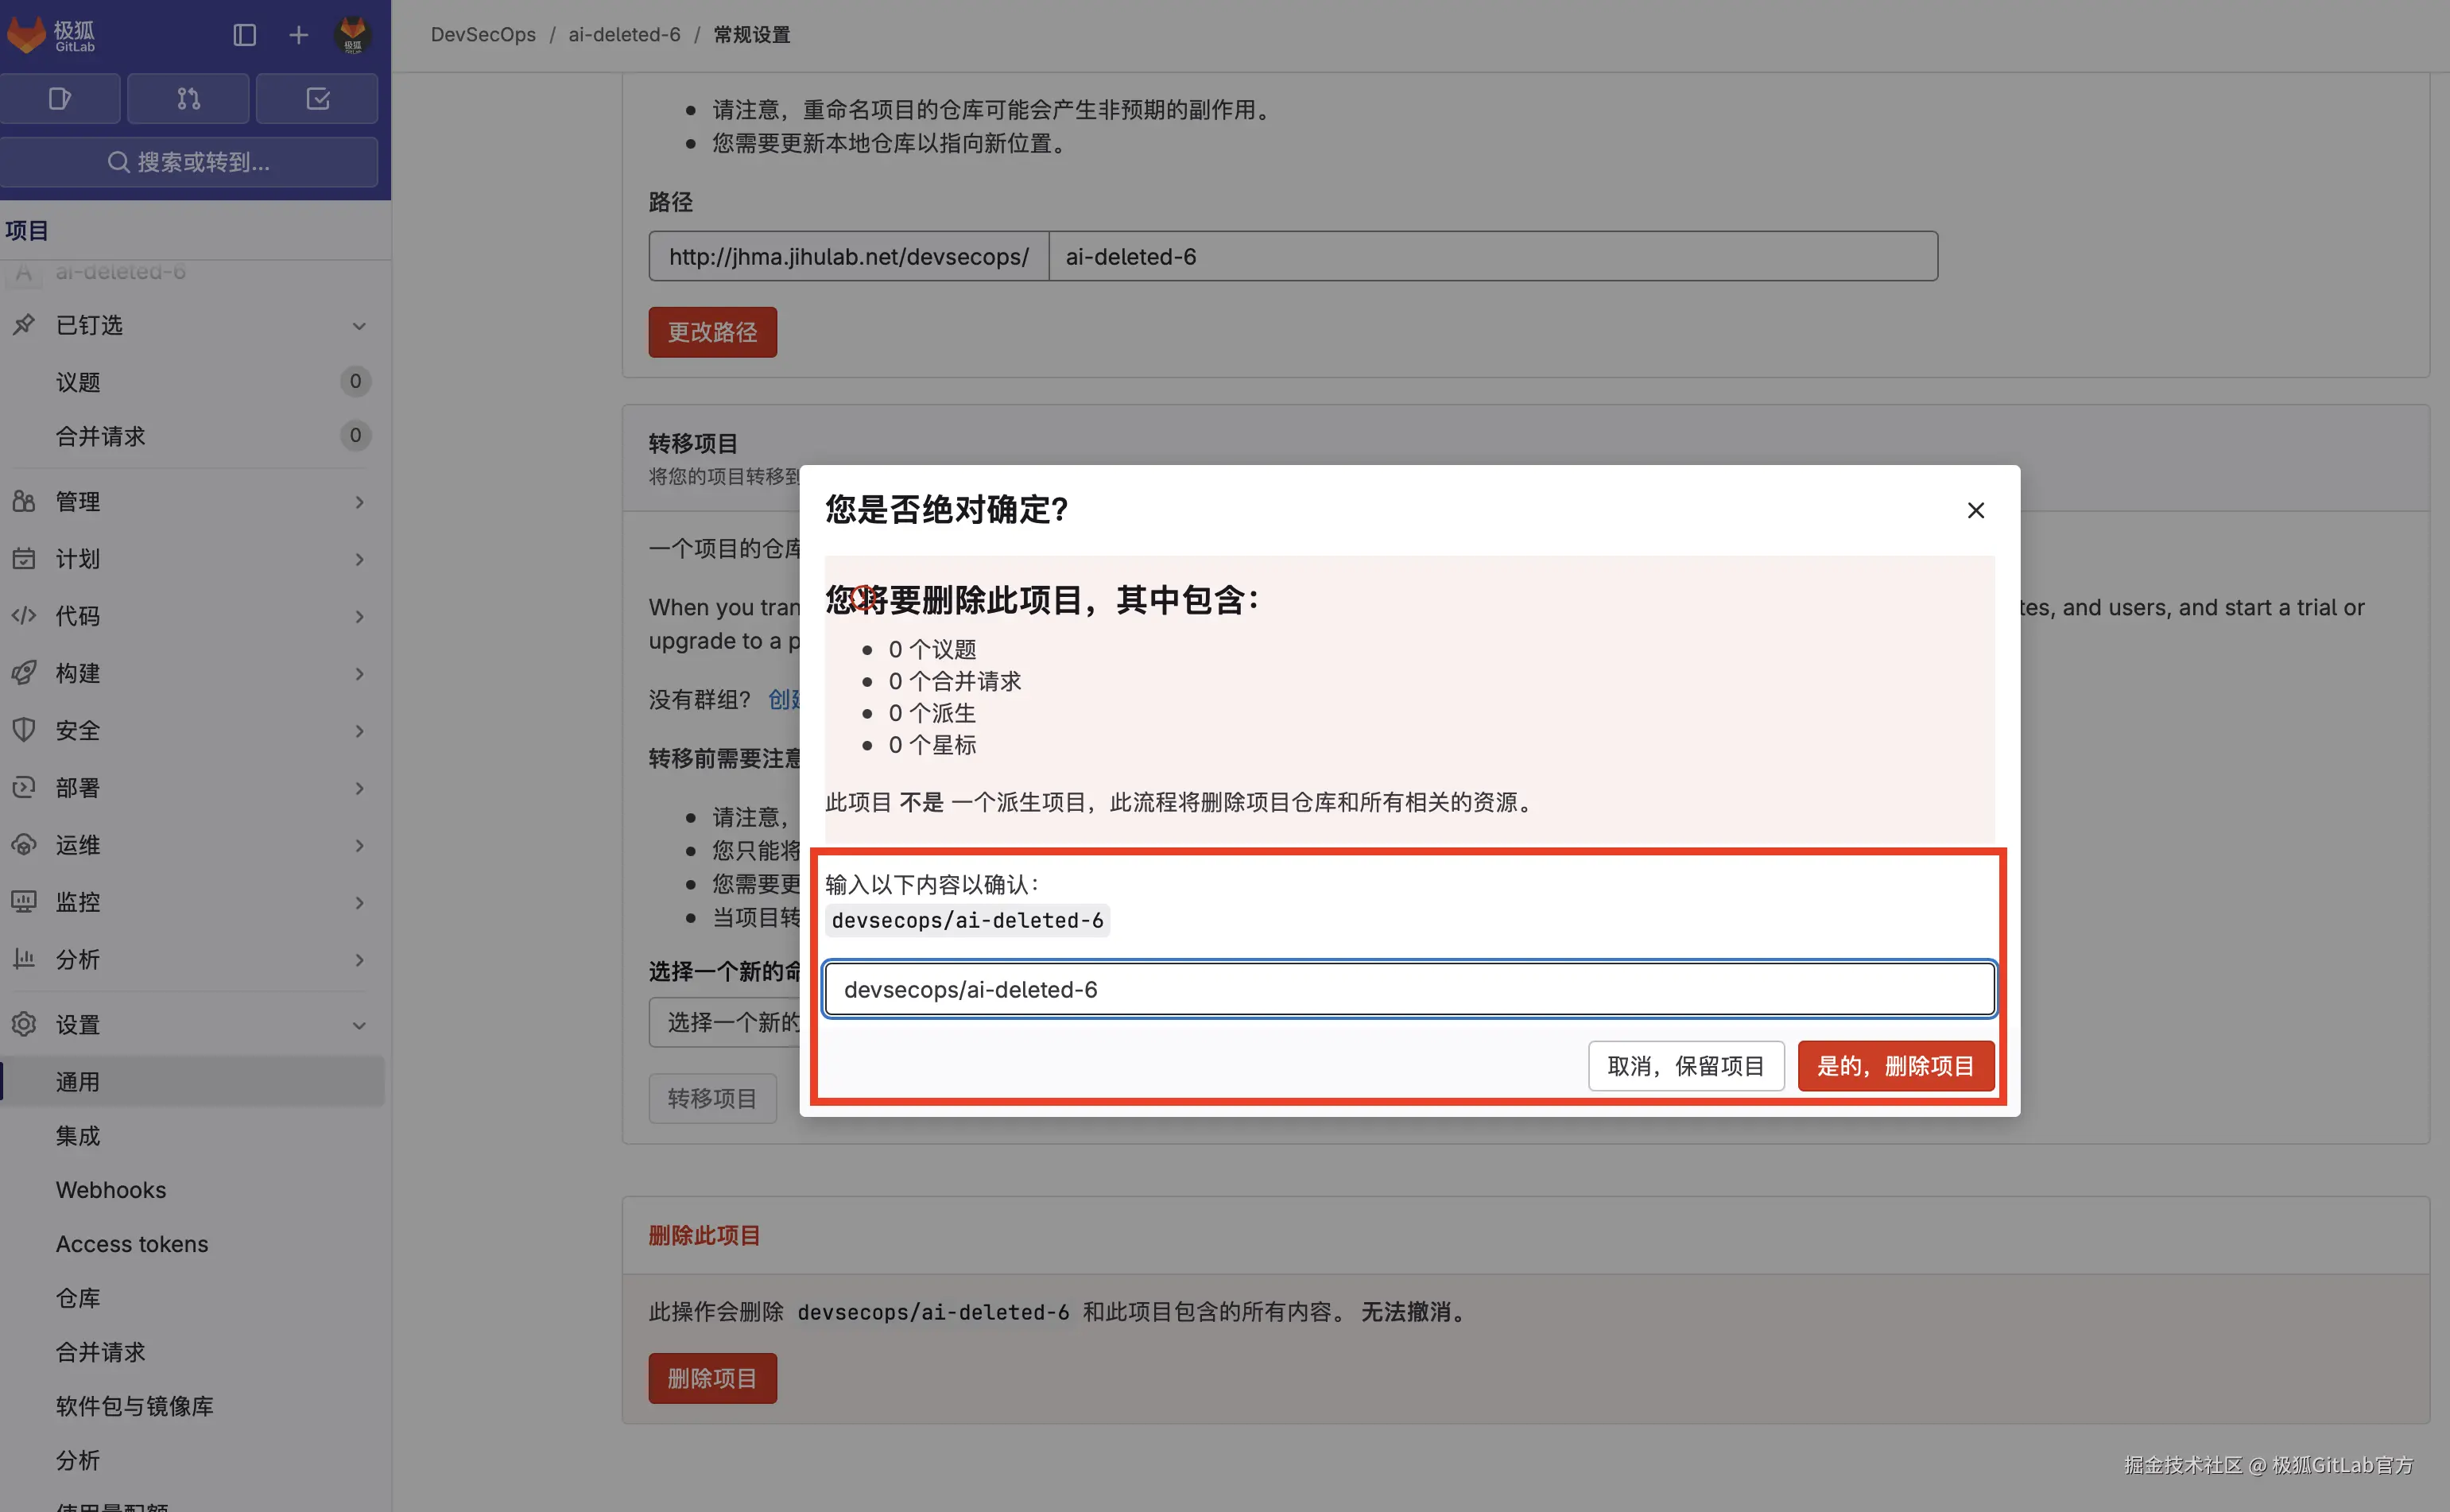Click the 分析 chart icon
Screen dimensions: 2450x1512
coord(24,958)
